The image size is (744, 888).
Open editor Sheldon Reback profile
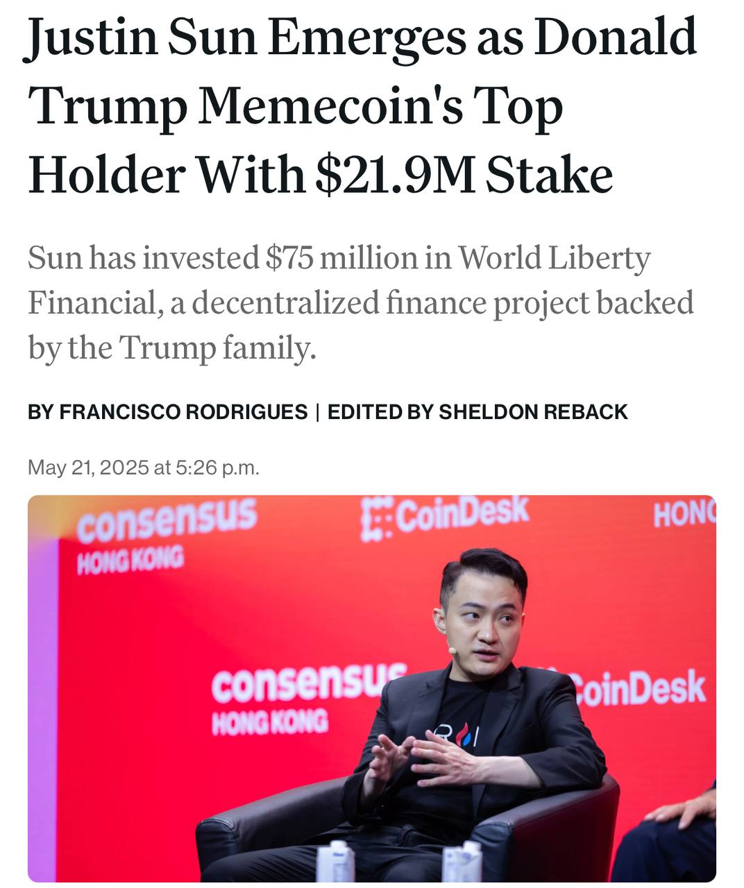coord(533,412)
